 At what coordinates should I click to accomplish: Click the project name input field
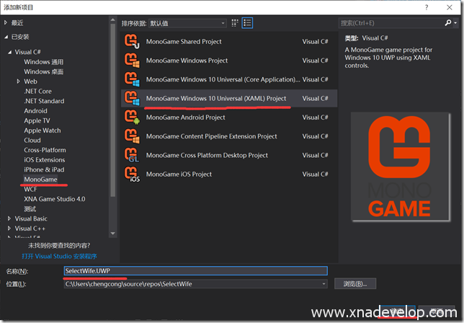click(195, 270)
